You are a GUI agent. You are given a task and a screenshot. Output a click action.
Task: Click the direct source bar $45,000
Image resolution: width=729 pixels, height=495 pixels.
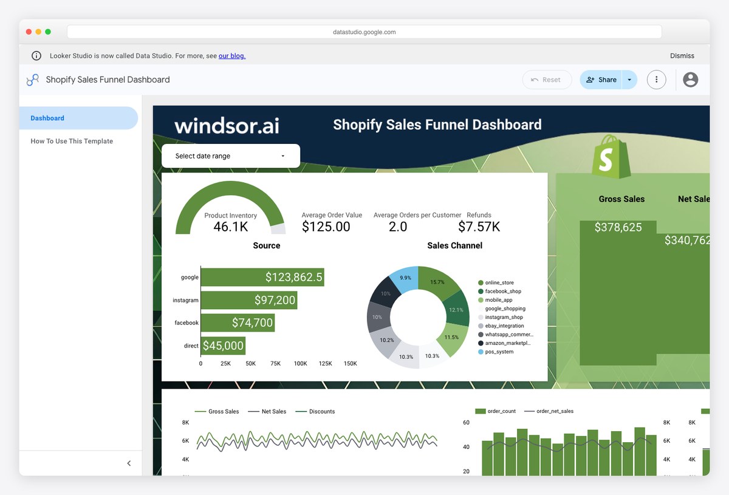[224, 346]
